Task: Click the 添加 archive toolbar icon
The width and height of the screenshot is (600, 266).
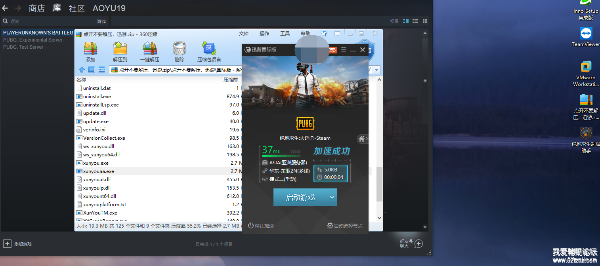Action: (x=90, y=48)
